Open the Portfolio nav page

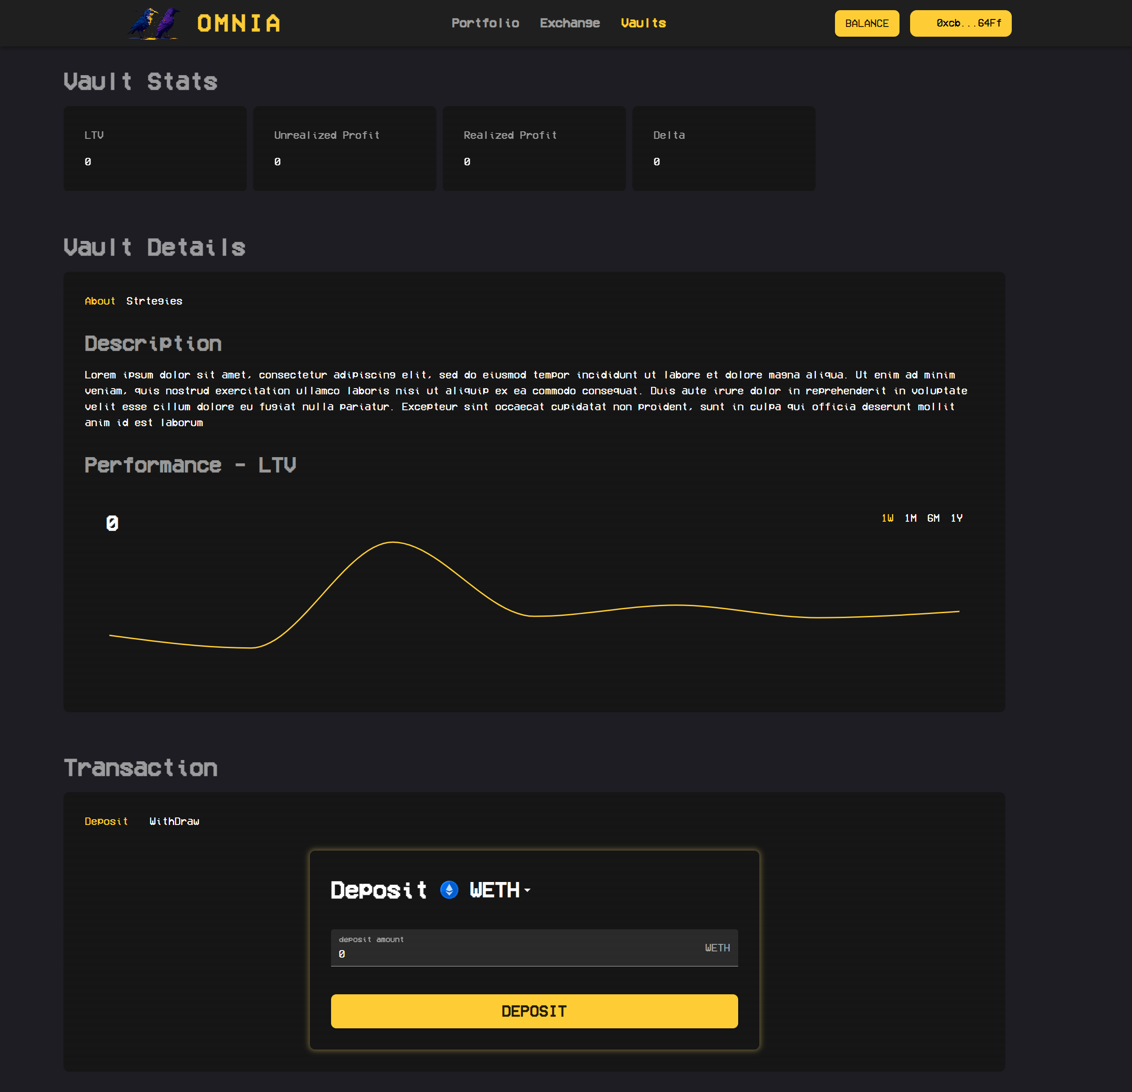485,23
